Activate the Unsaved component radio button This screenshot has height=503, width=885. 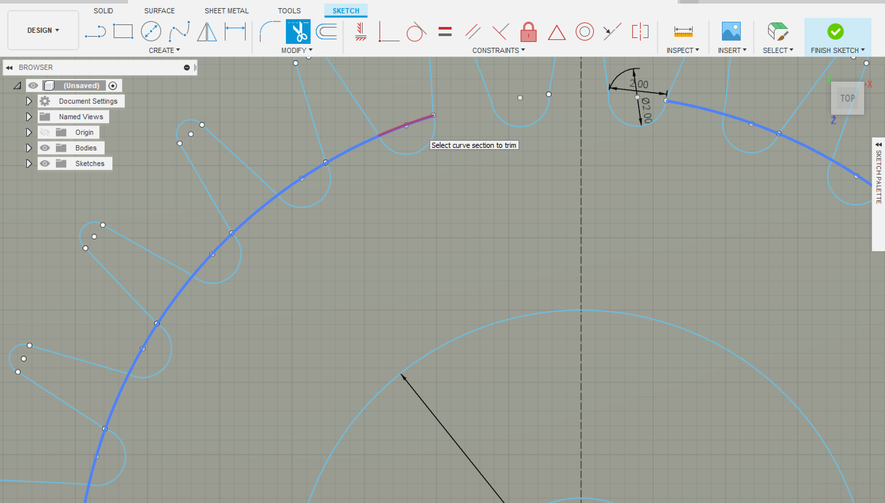pyautogui.click(x=113, y=86)
